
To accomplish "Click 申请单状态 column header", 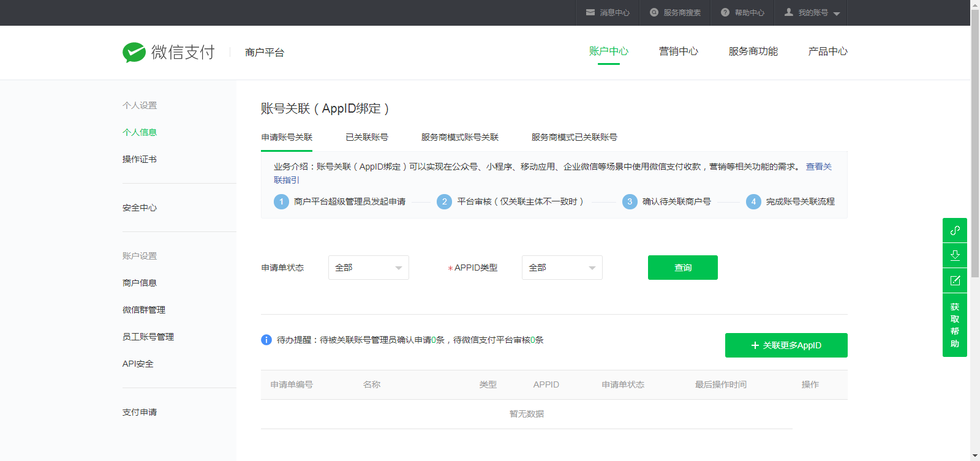I will click(x=623, y=384).
